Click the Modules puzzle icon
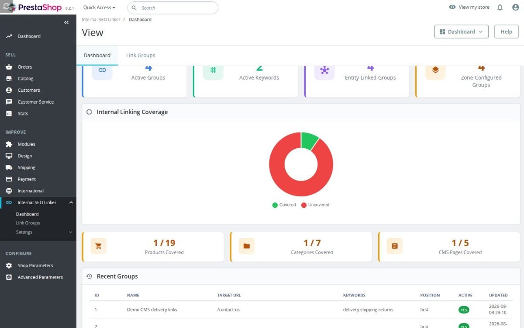The height and width of the screenshot is (328, 524). (x=9, y=144)
